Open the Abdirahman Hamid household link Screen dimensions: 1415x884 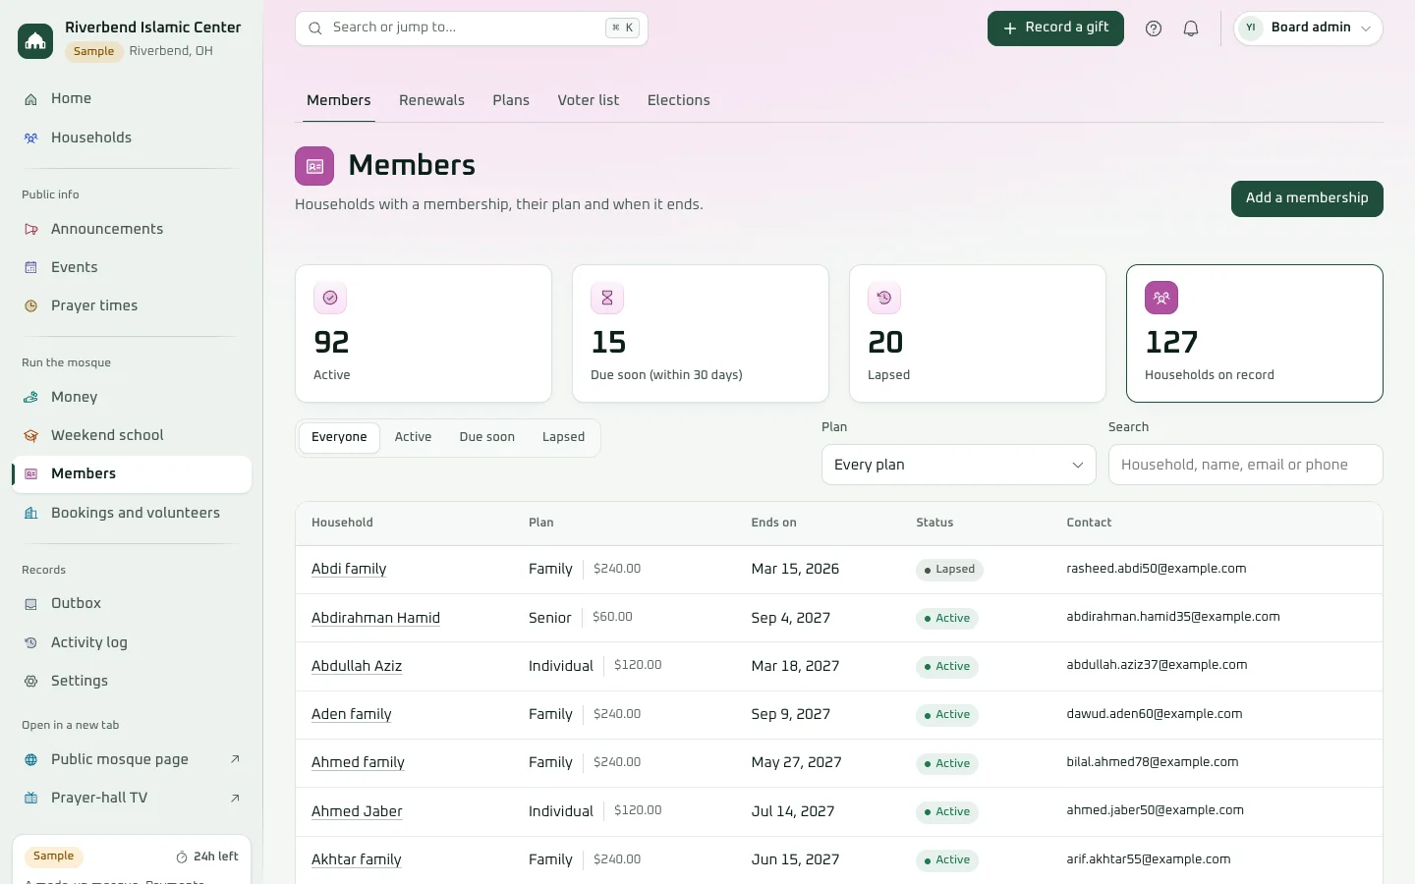(375, 618)
